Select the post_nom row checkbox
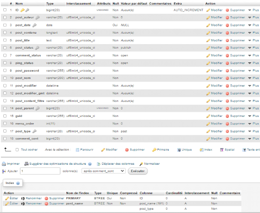Screen dimensions: 260x213 (x=5, y=78)
